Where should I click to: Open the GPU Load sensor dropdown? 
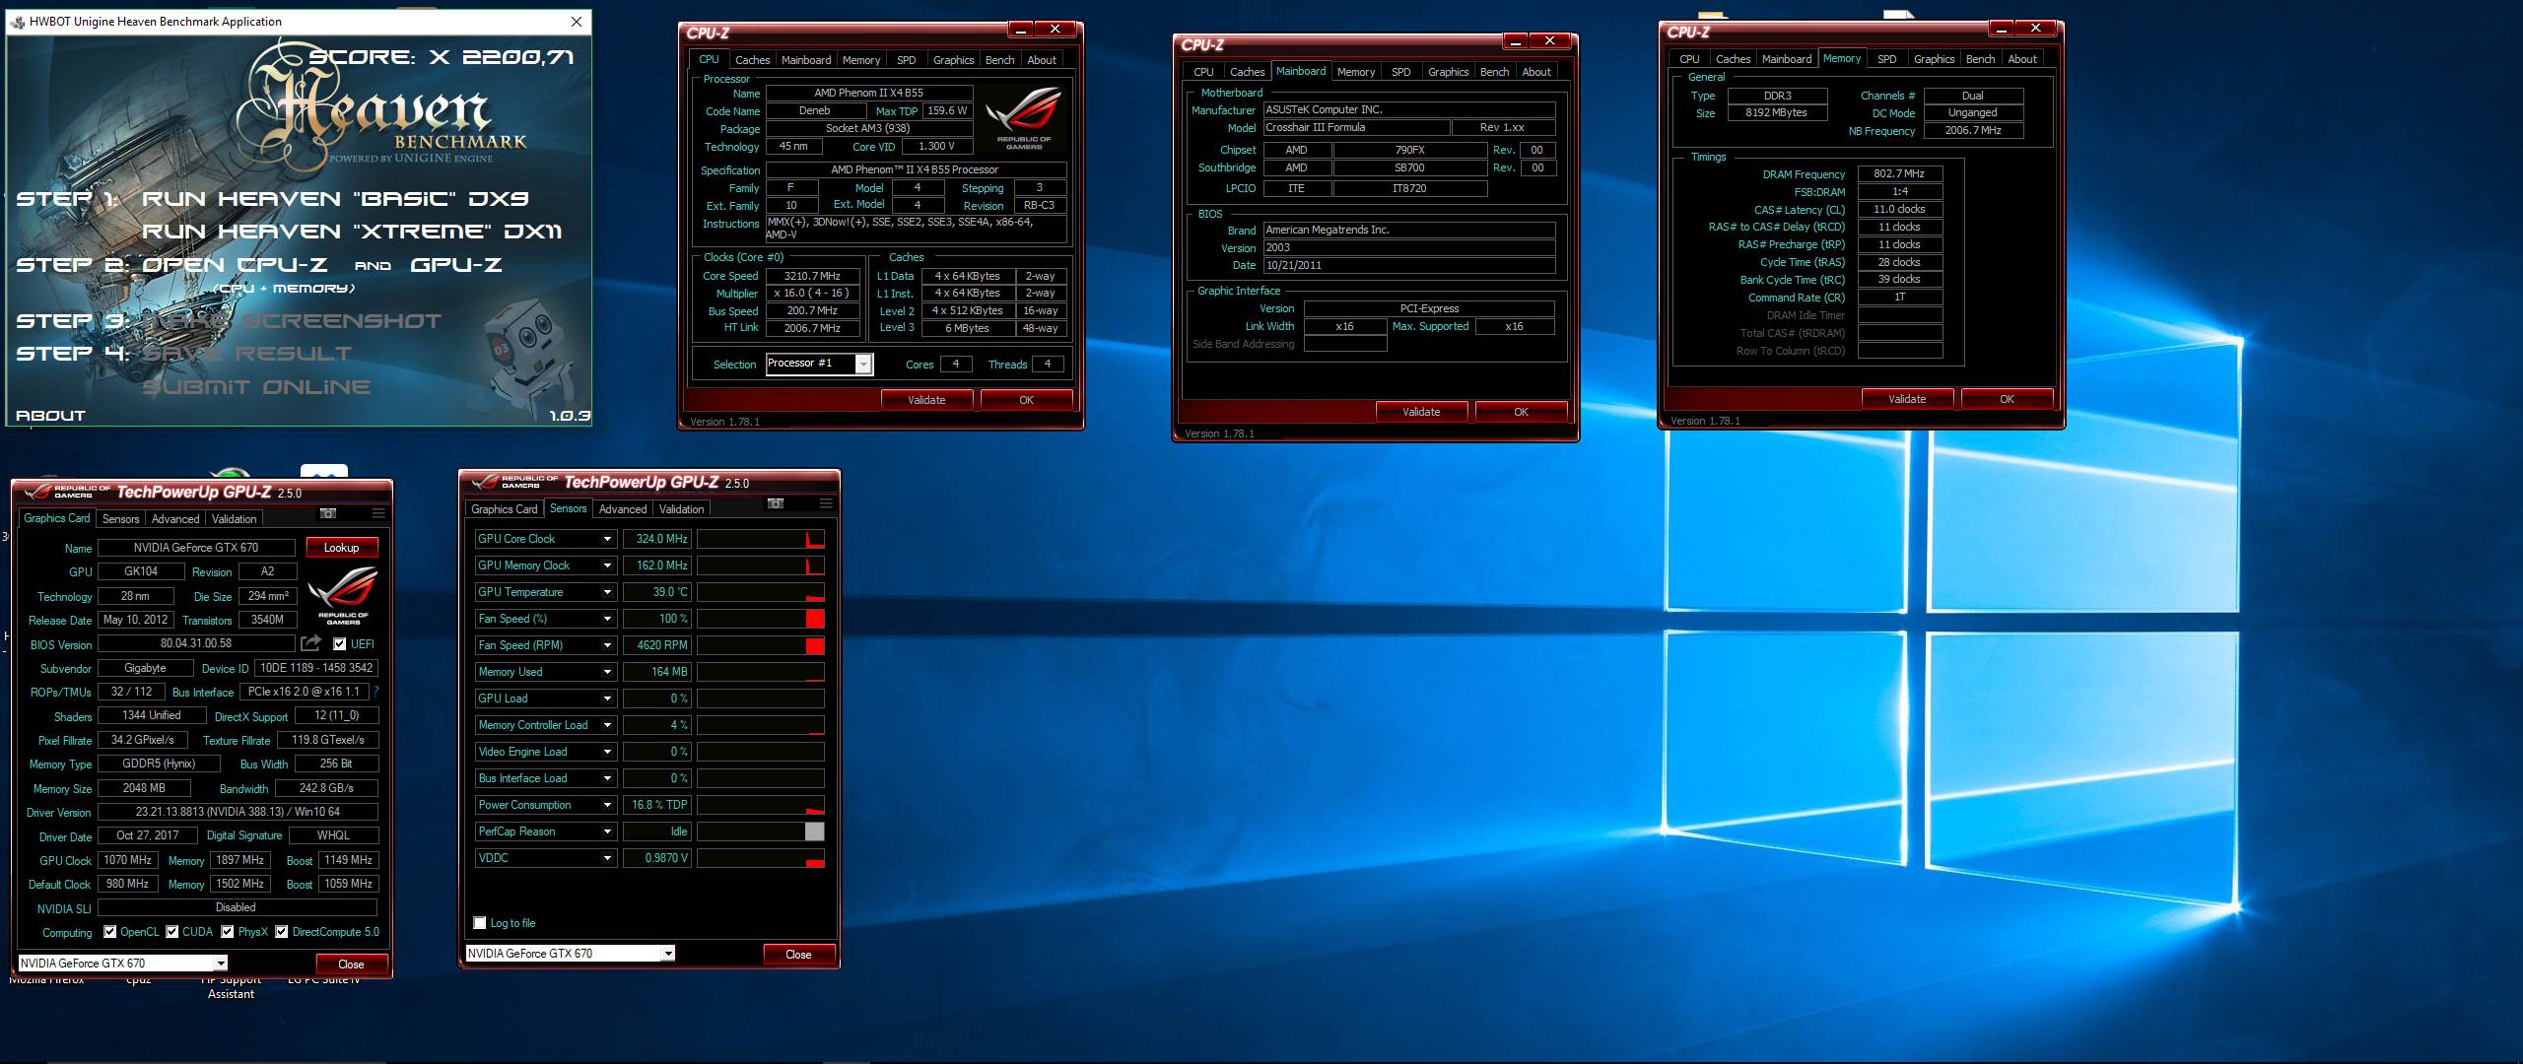pyautogui.click(x=607, y=698)
